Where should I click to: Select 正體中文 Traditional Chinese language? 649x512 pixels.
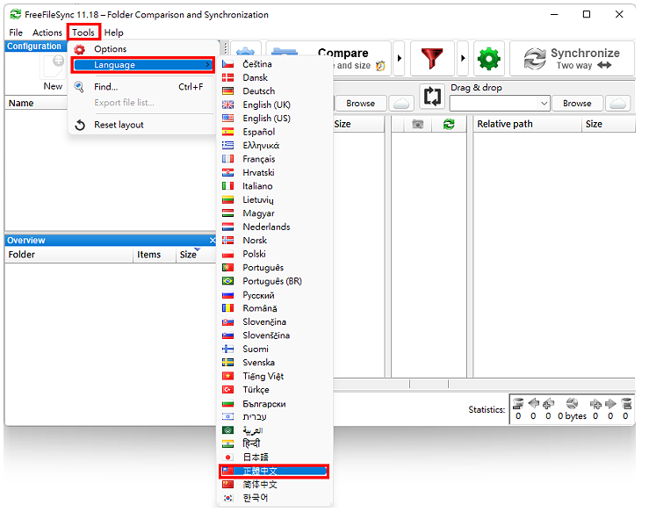(274, 471)
